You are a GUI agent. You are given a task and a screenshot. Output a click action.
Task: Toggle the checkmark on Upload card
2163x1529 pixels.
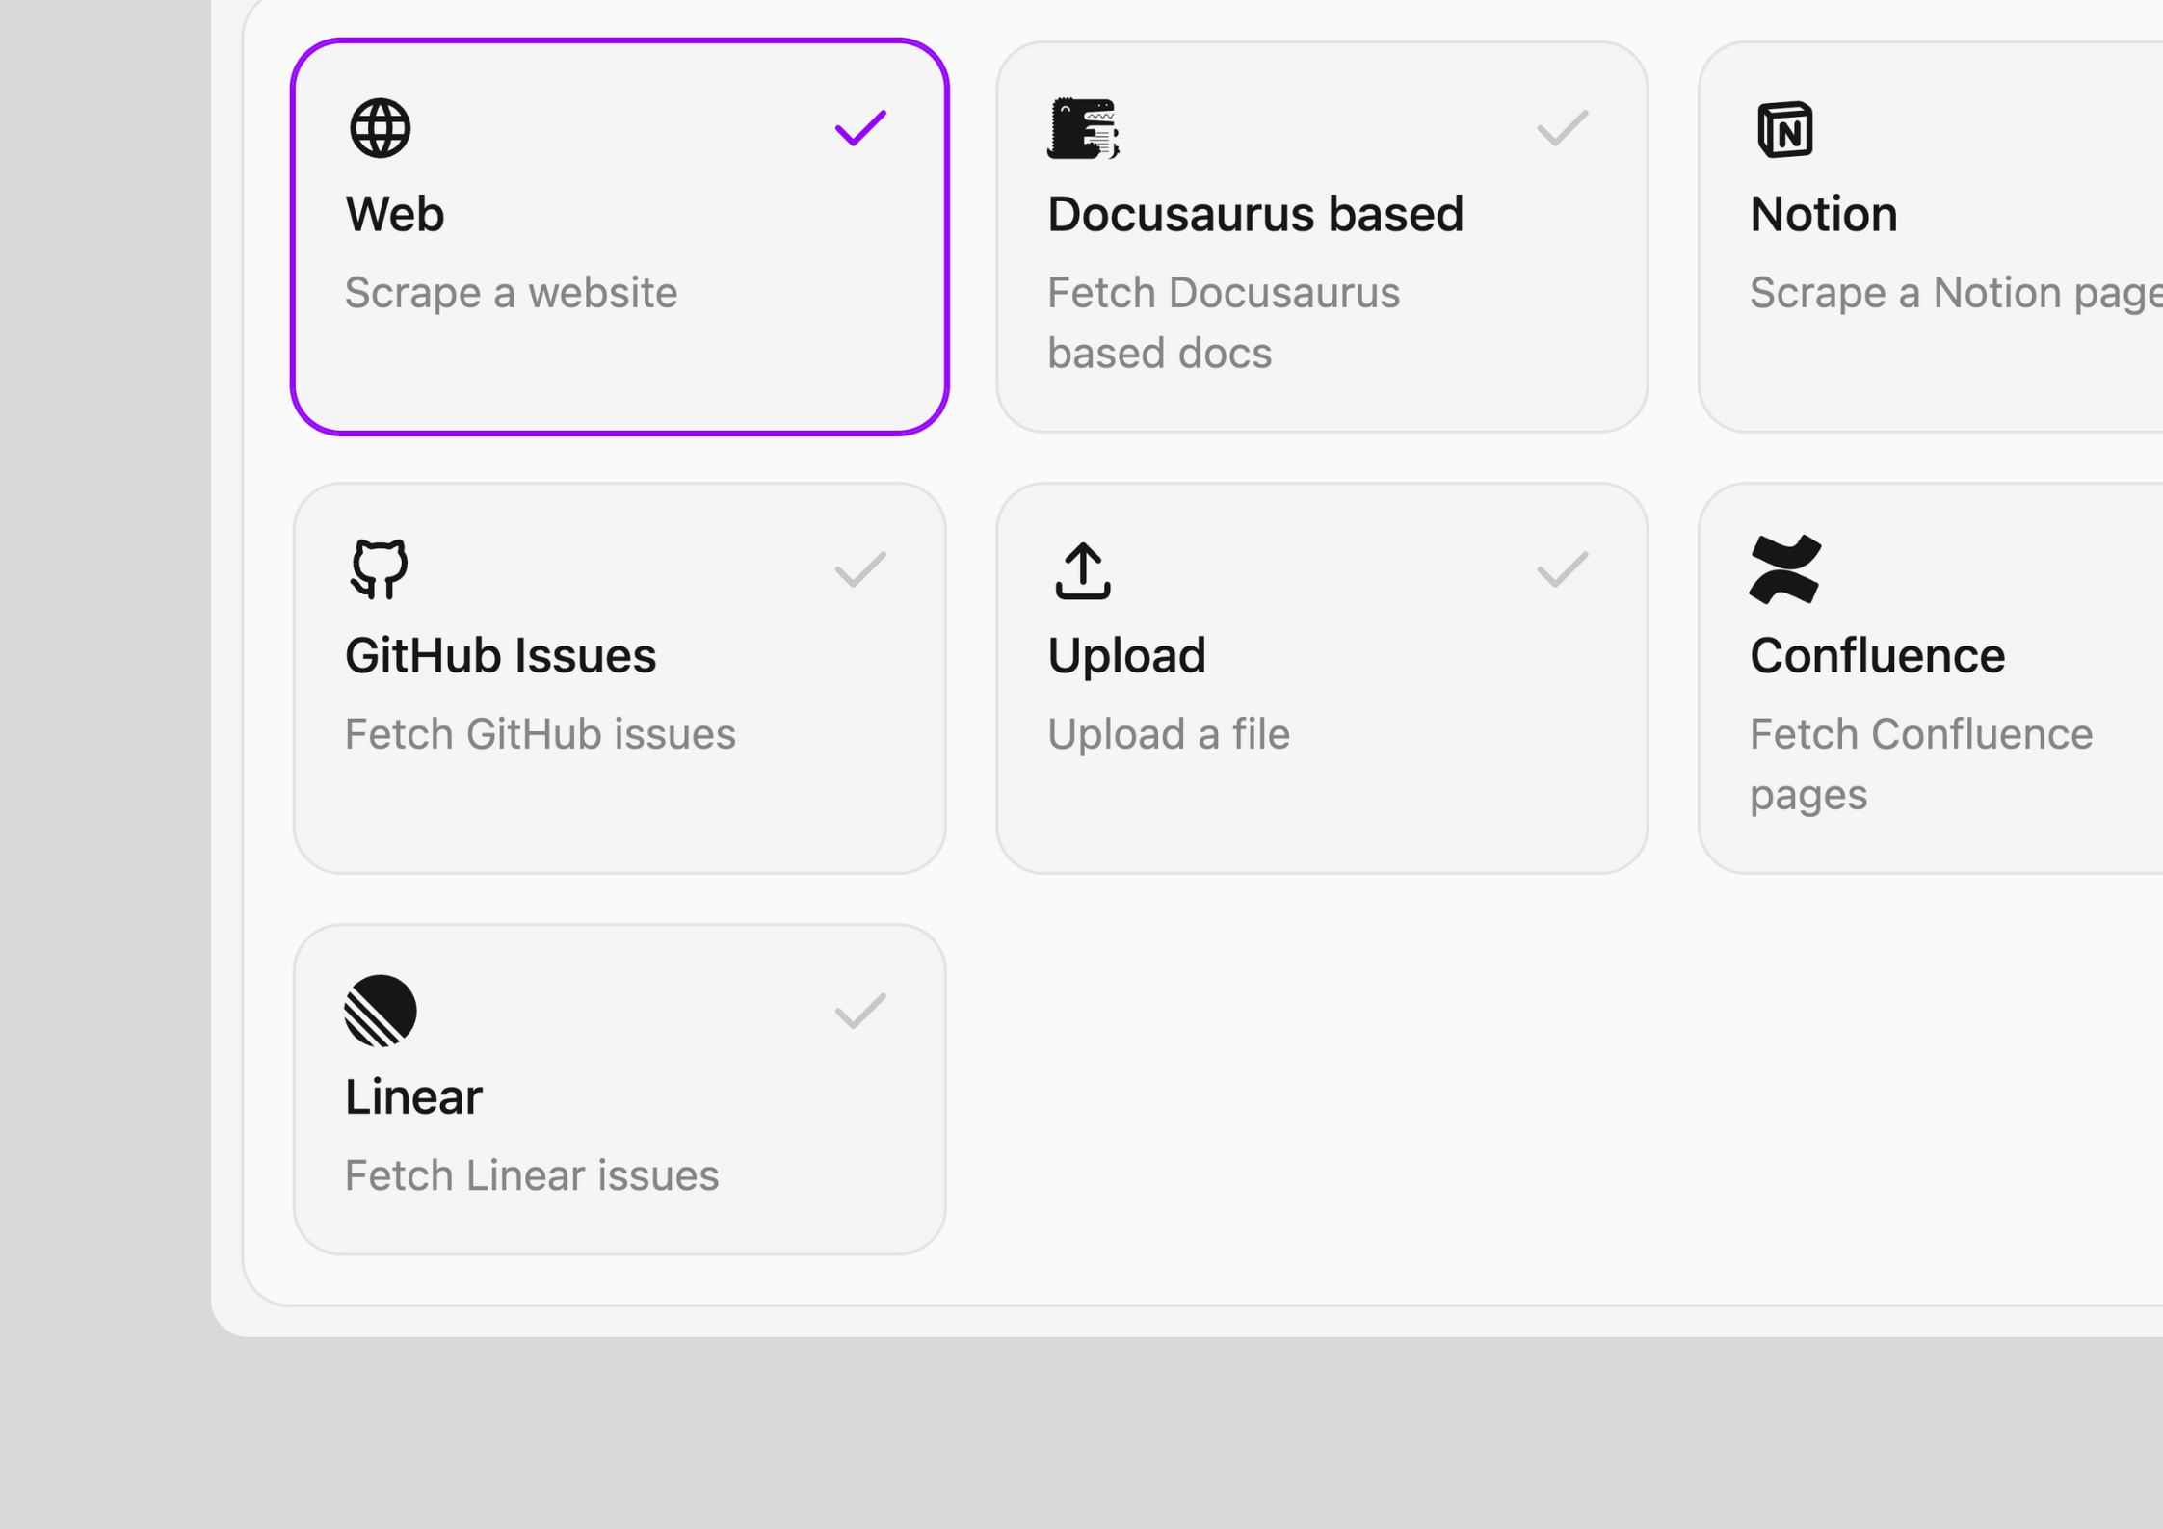pos(1562,569)
